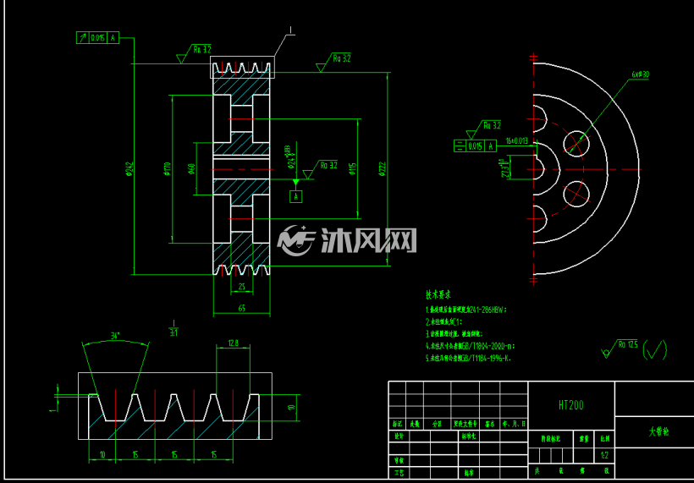Click the 分区 cell in title block
The height and width of the screenshot is (483, 694).
[438, 424]
